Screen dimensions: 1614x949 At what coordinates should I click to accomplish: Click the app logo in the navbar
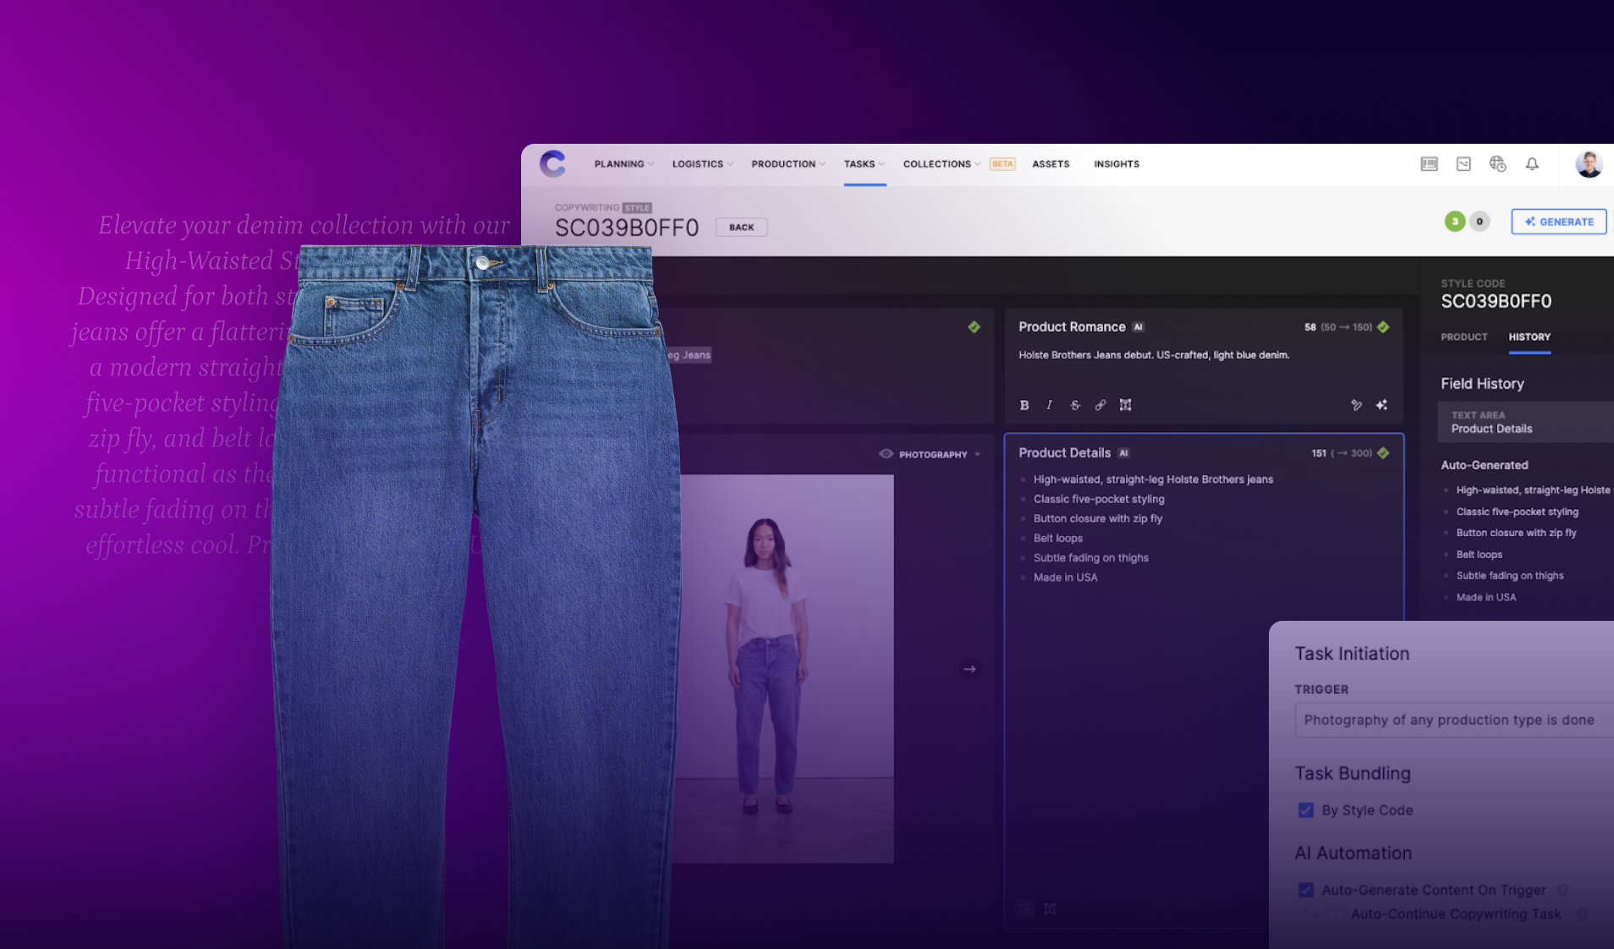click(x=552, y=163)
